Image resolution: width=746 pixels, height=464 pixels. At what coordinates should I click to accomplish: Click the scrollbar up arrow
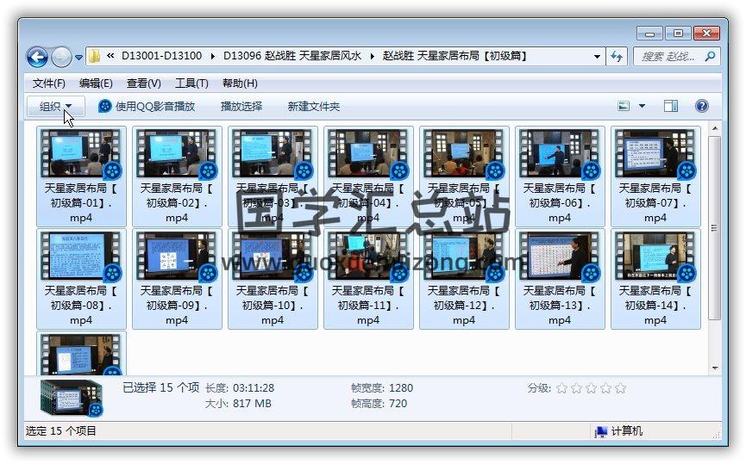pyautogui.click(x=715, y=128)
